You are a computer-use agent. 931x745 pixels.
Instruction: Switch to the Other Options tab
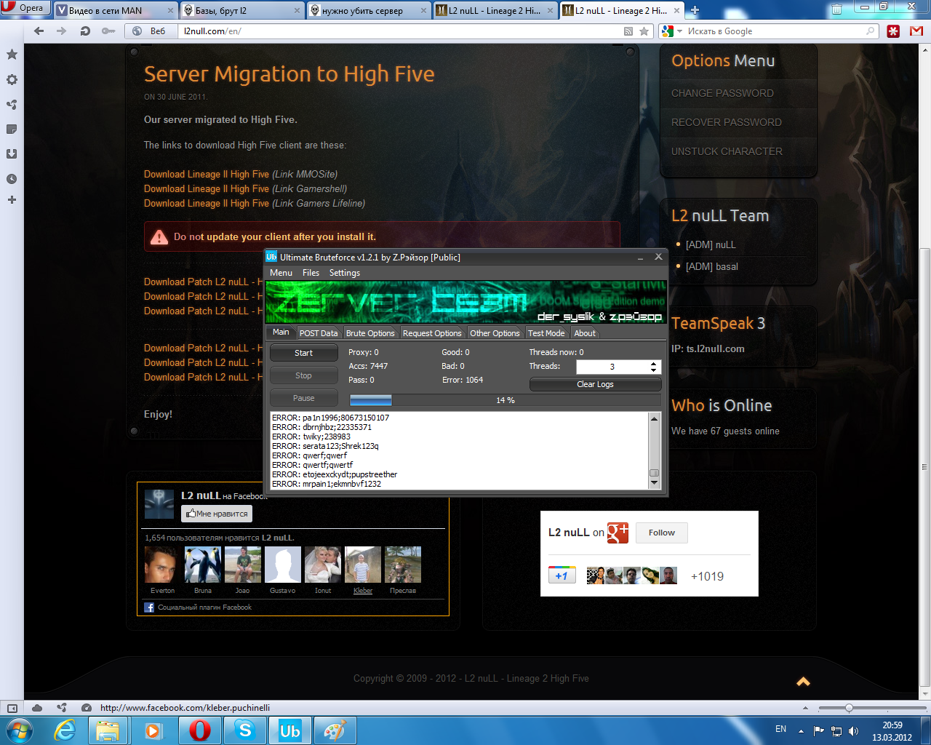tap(495, 333)
